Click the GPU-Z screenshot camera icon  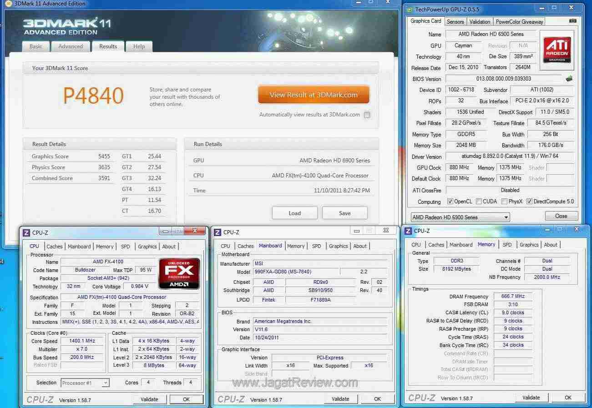572,21
